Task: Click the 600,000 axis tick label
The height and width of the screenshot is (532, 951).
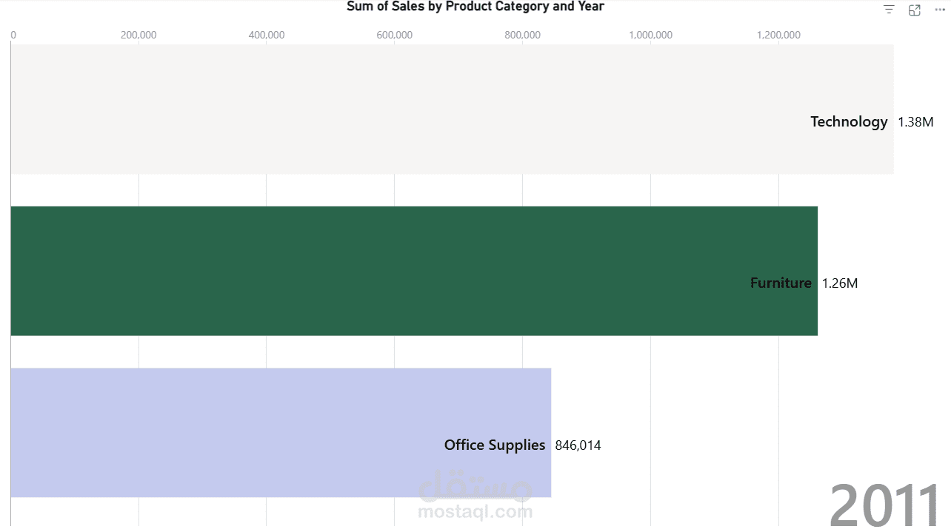Action: (395, 35)
